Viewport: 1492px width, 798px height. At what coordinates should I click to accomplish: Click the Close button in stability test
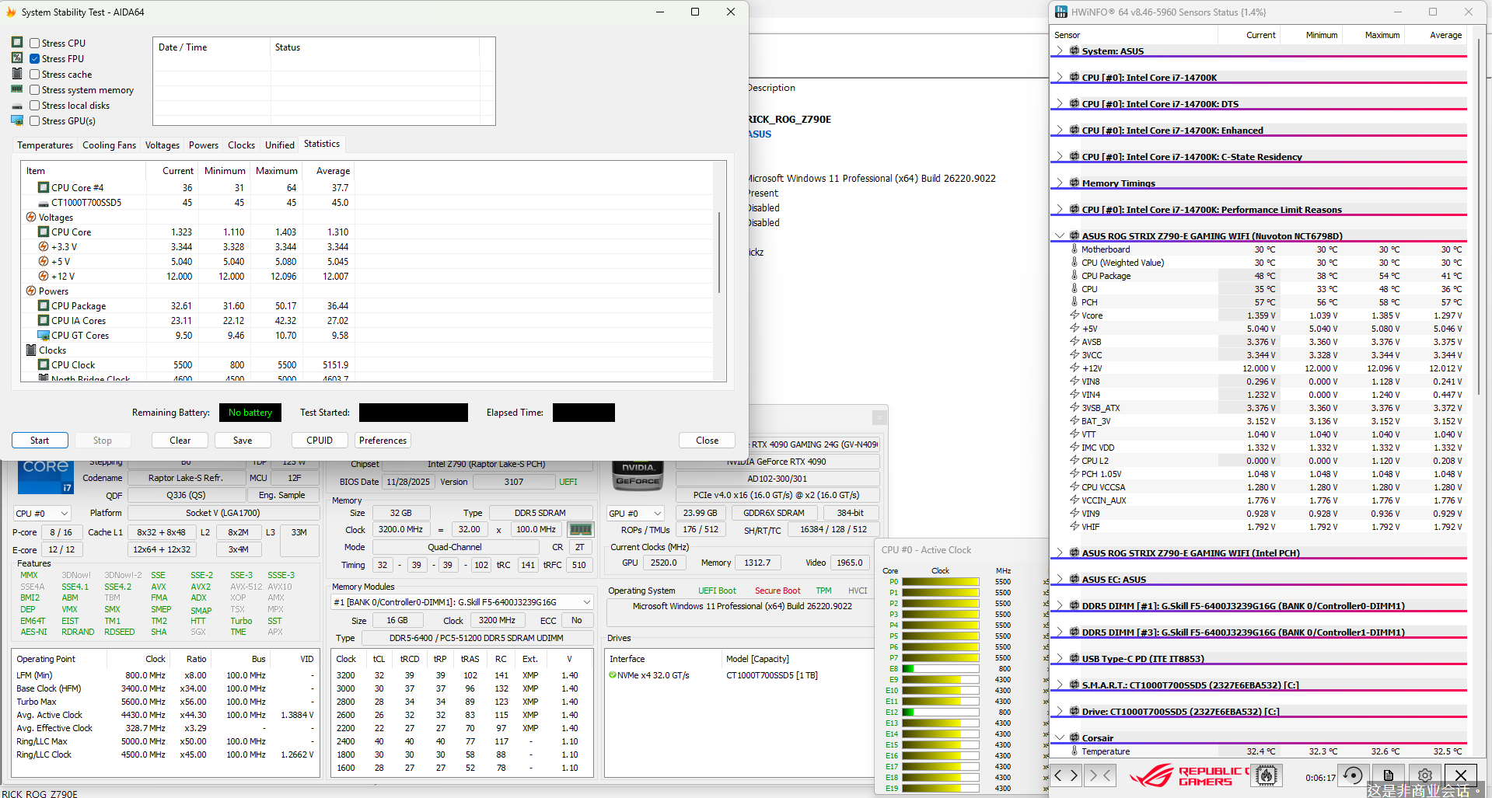708,441
